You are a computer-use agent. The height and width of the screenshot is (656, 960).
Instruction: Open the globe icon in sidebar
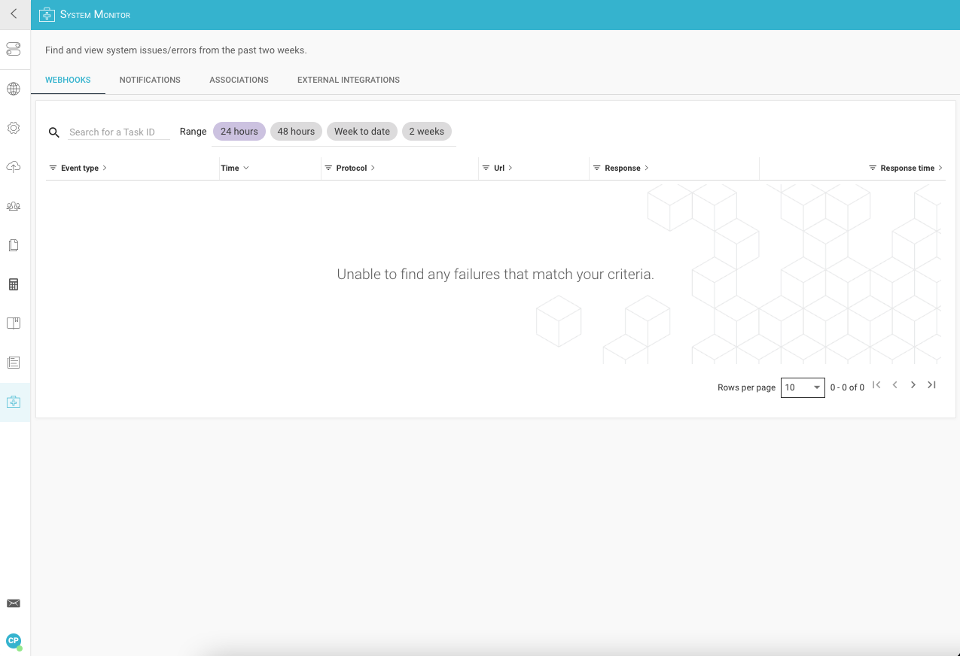[14, 89]
